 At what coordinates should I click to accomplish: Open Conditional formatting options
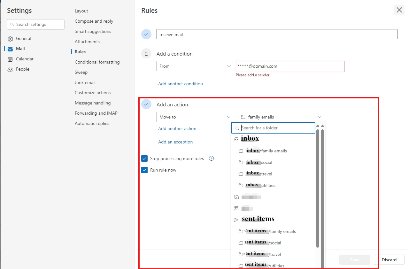97,62
